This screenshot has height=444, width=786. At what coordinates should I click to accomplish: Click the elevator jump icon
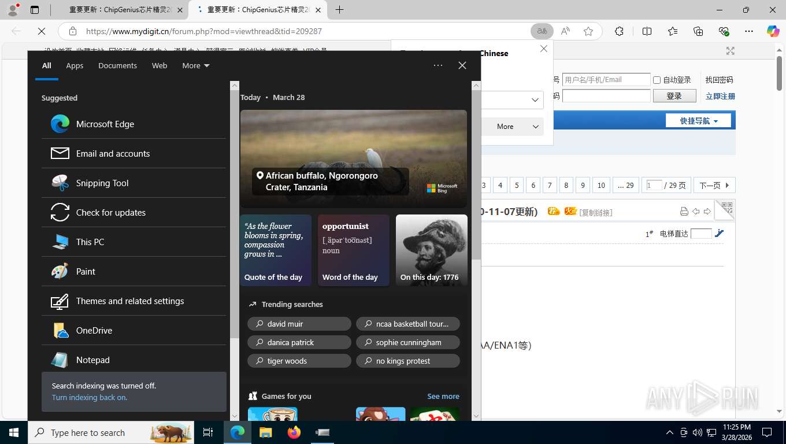click(x=719, y=234)
